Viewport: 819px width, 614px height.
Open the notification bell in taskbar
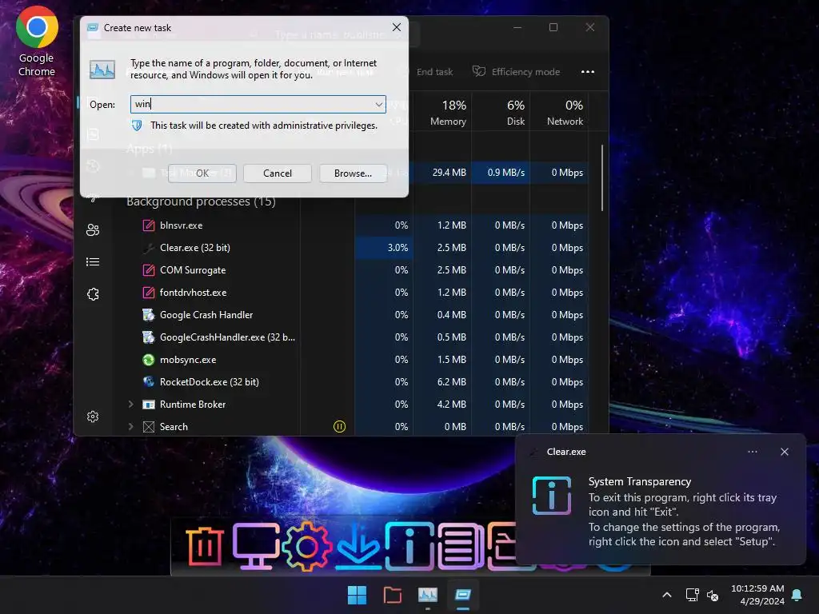pos(797,595)
